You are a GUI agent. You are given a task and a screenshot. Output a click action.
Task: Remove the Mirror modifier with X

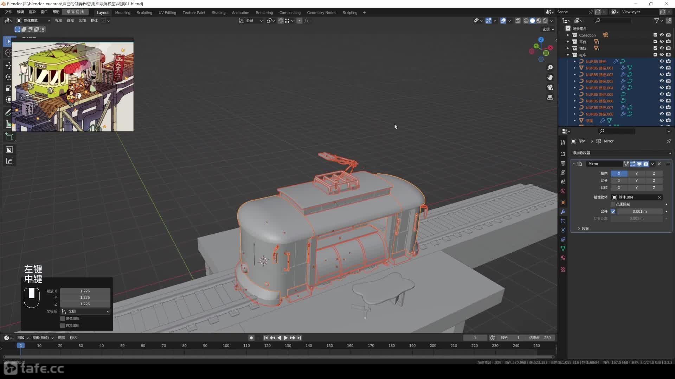click(x=660, y=164)
